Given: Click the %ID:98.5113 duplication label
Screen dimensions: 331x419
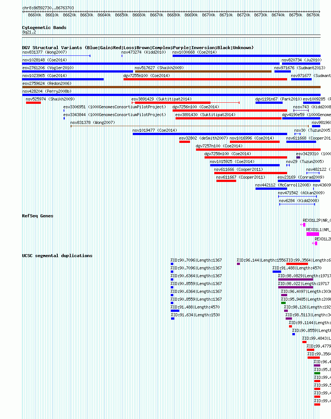Looking at the screenshot, I should [x=308, y=315].
